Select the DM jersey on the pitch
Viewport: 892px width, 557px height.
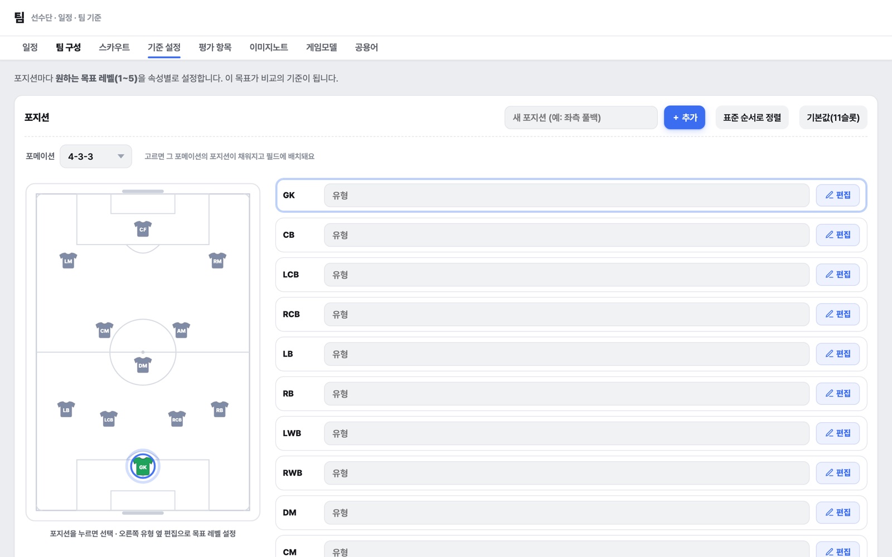coord(143,365)
